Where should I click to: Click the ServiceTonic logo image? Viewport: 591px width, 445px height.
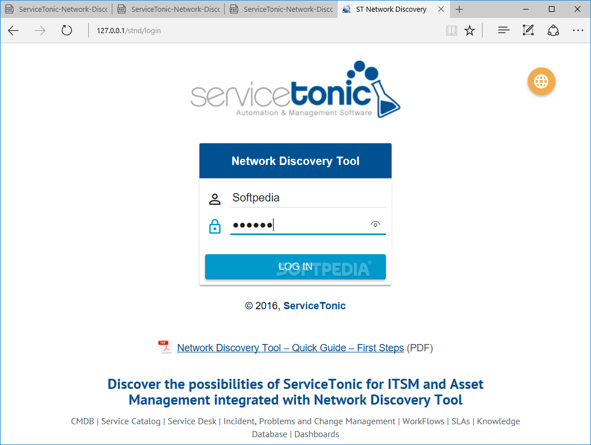pos(295,90)
